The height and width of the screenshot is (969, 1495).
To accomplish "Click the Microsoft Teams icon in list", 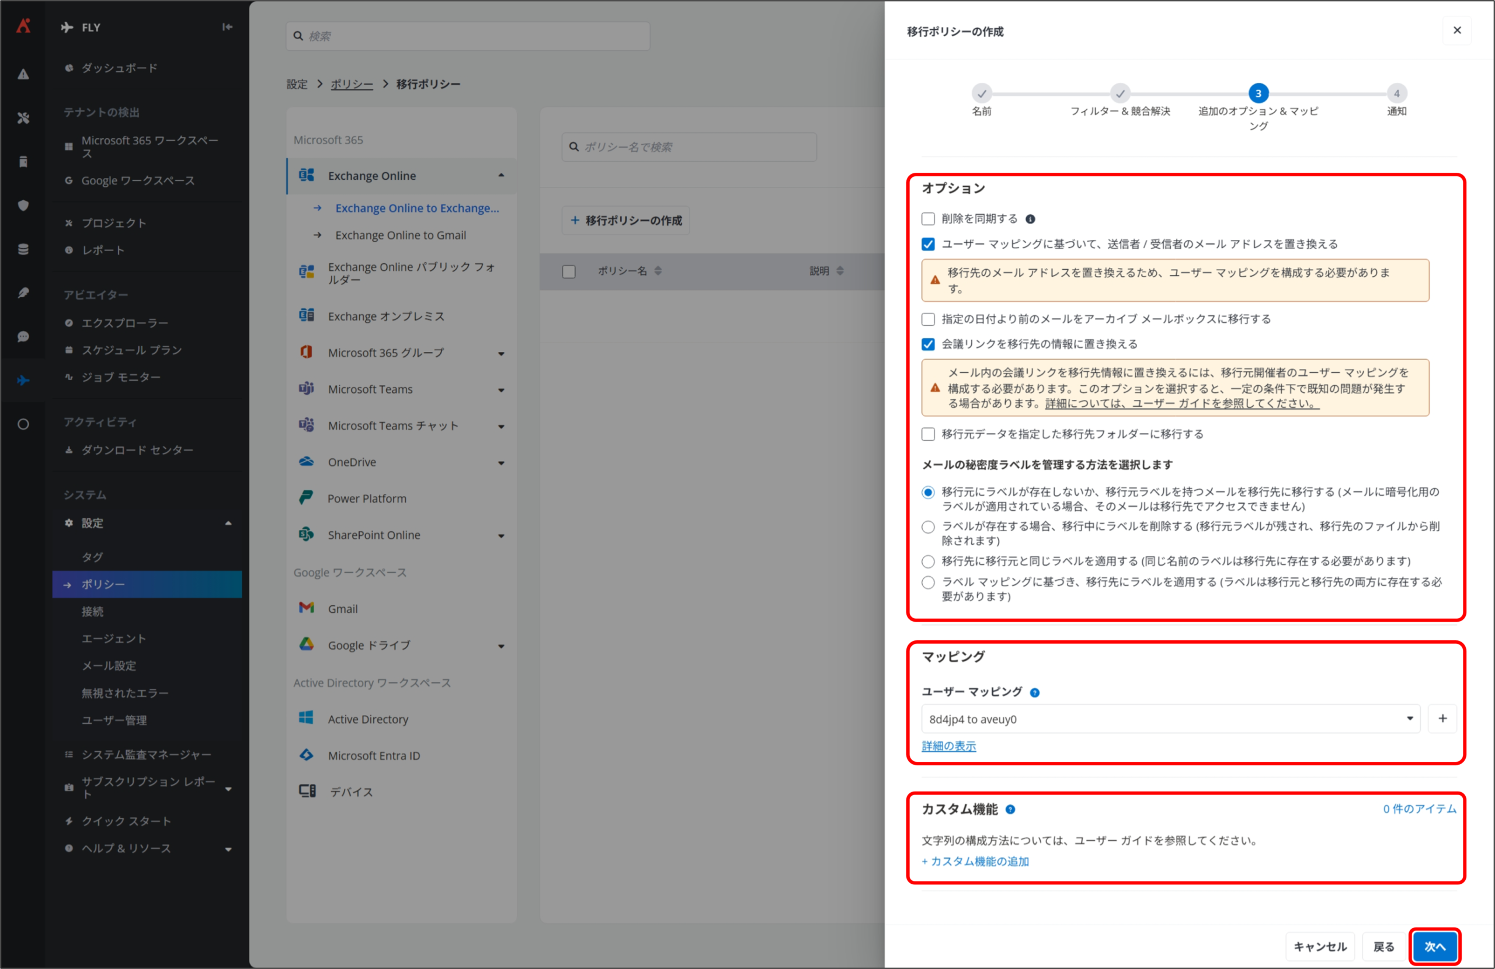I will 306,389.
